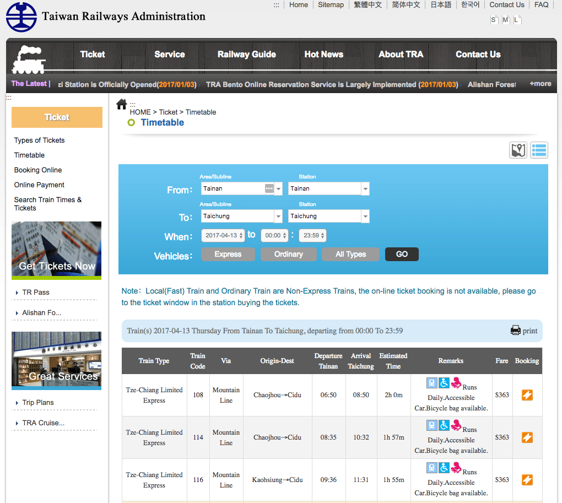Select the Ordinary vehicle type
This screenshot has width=562, height=503.
(289, 255)
